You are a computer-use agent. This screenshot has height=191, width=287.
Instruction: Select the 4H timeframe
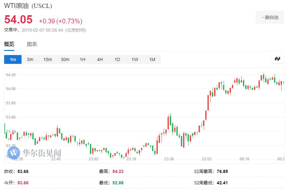(100, 59)
